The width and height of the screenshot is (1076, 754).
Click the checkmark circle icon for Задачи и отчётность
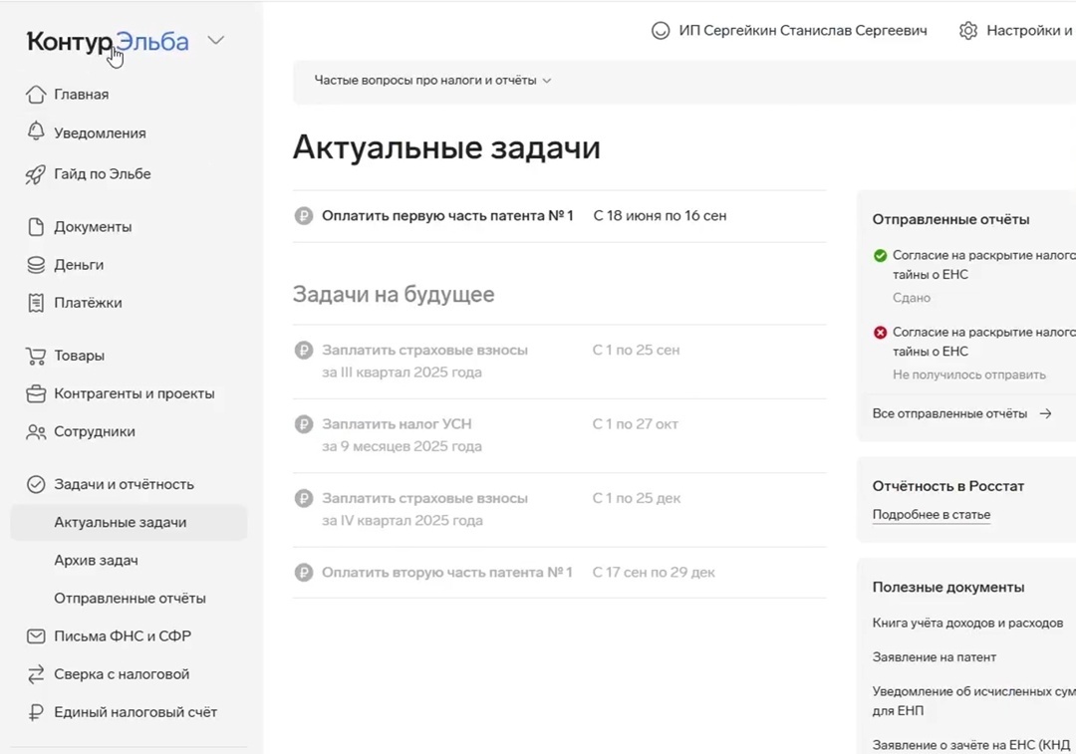click(36, 484)
